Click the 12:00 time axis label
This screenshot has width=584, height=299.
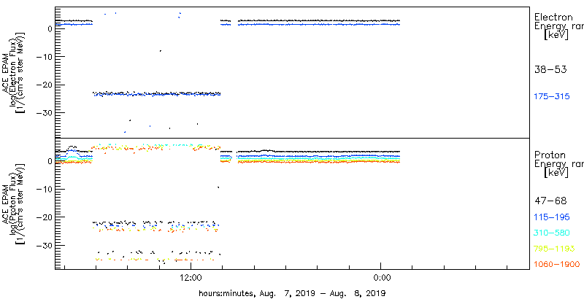191,278
